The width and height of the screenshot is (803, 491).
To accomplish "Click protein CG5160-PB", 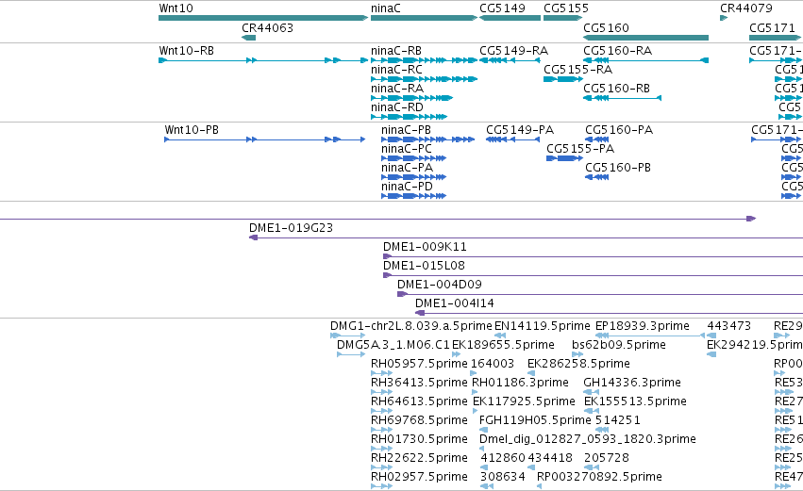I will click(x=596, y=177).
